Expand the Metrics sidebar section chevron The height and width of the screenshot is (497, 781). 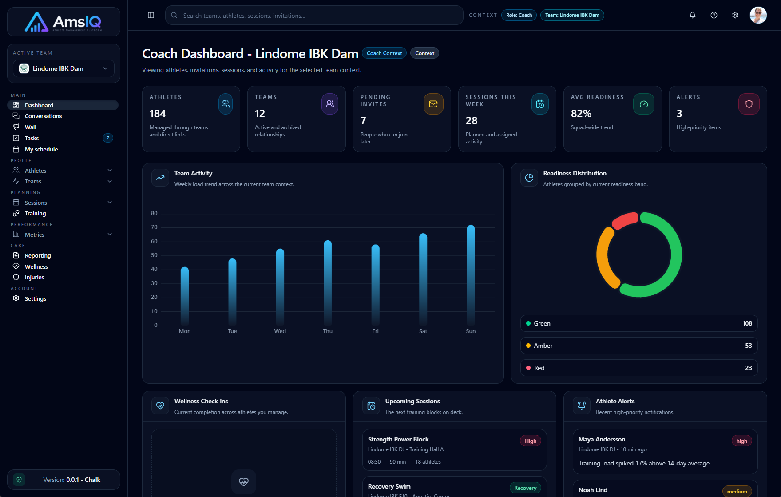point(110,234)
